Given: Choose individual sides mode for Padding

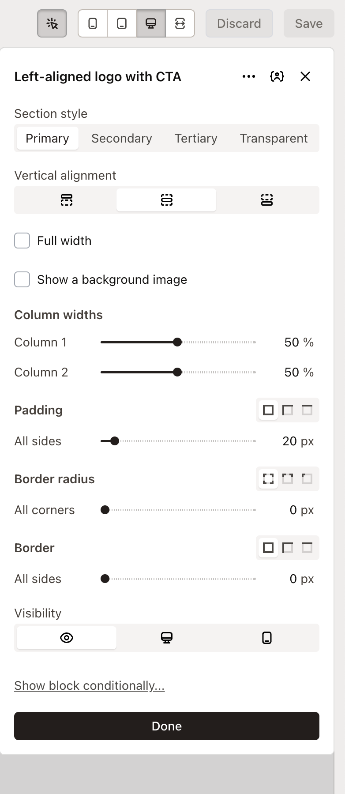Looking at the screenshot, I should pos(307,410).
